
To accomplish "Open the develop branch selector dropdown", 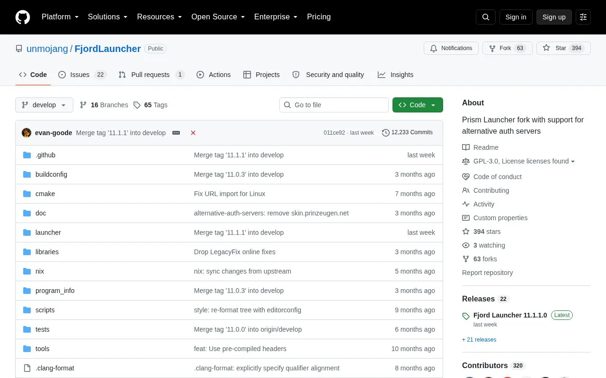I will point(44,105).
